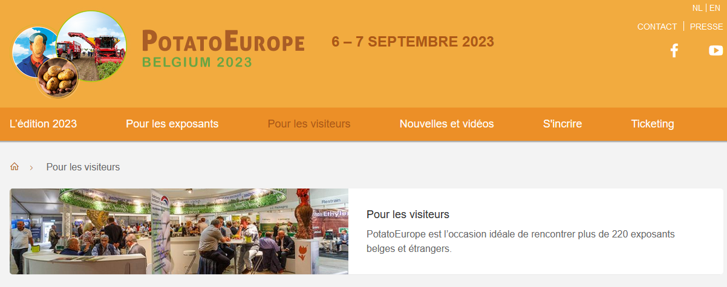Click the farmer with potato face logo circle
The height and width of the screenshot is (287, 727).
pos(34,53)
